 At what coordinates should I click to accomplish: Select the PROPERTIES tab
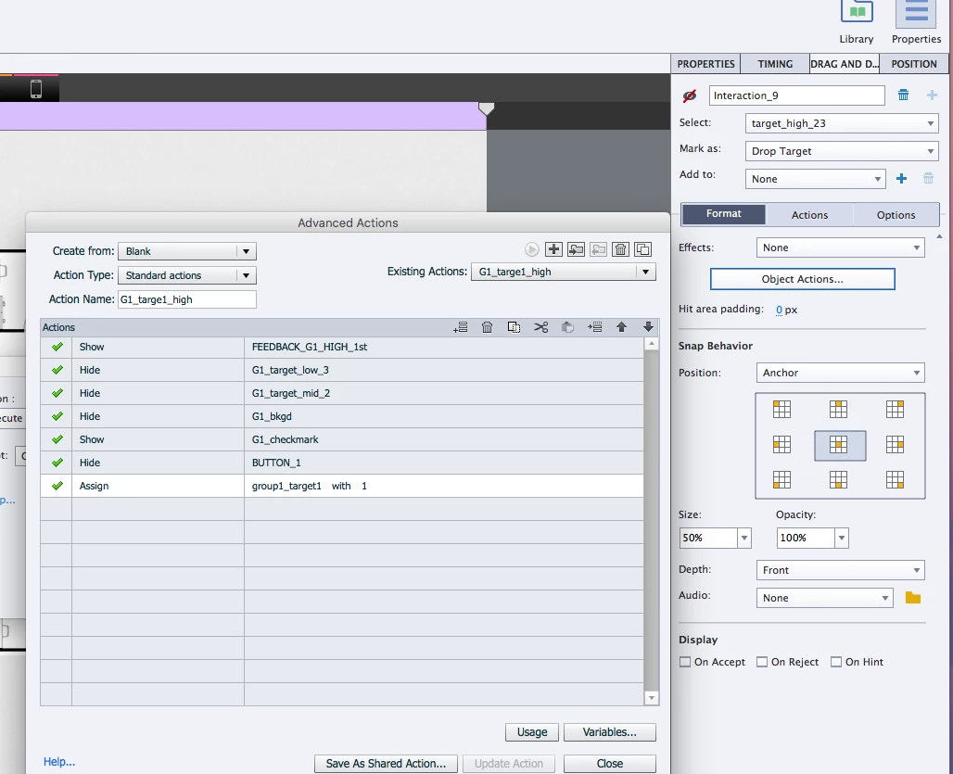(705, 64)
